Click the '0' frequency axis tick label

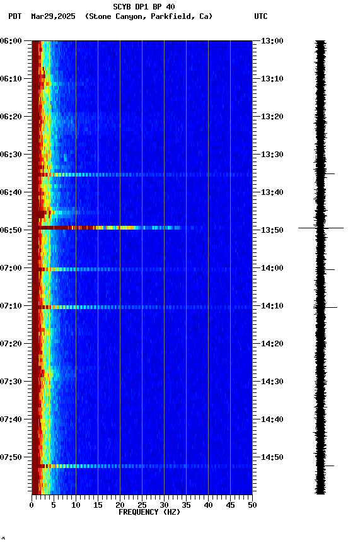click(32, 505)
